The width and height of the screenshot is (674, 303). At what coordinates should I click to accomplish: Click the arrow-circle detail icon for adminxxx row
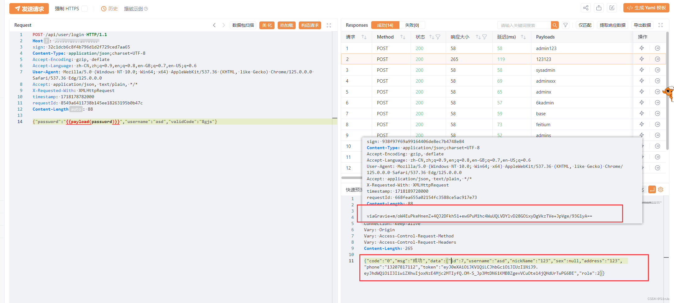pyautogui.click(x=658, y=81)
